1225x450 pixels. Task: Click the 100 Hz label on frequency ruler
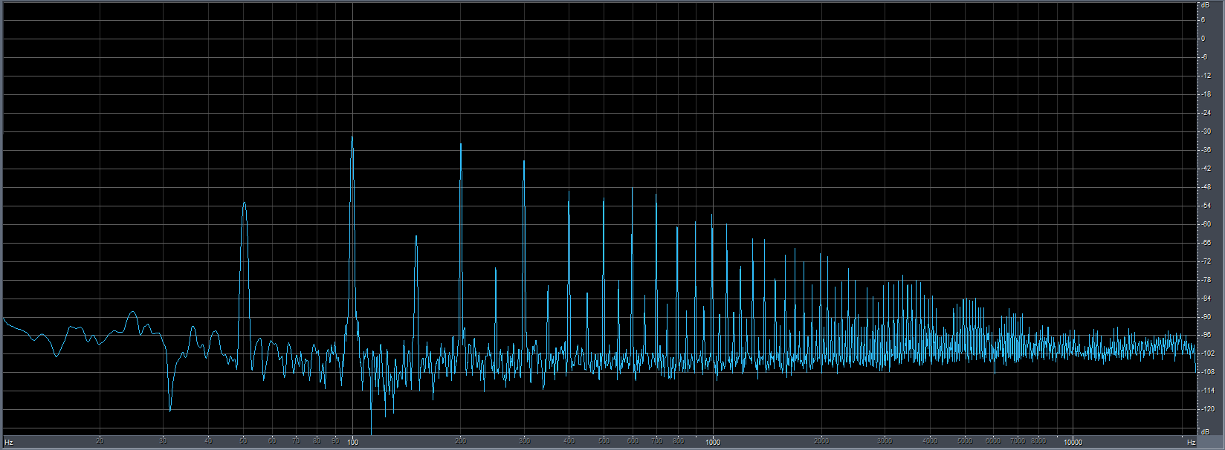coord(352,442)
